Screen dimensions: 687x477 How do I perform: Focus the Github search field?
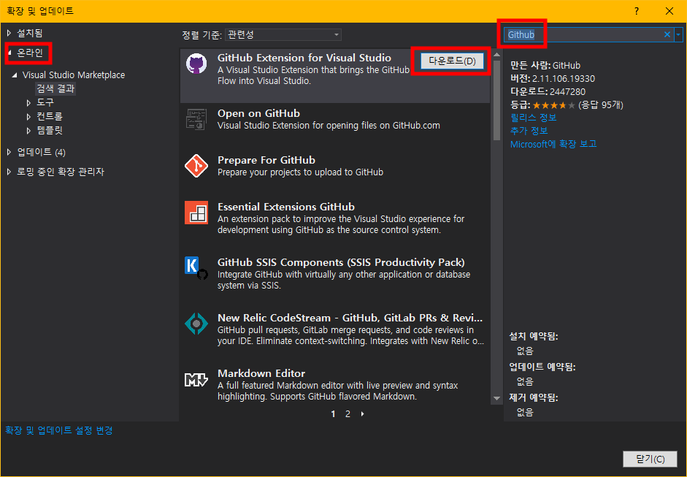583,34
